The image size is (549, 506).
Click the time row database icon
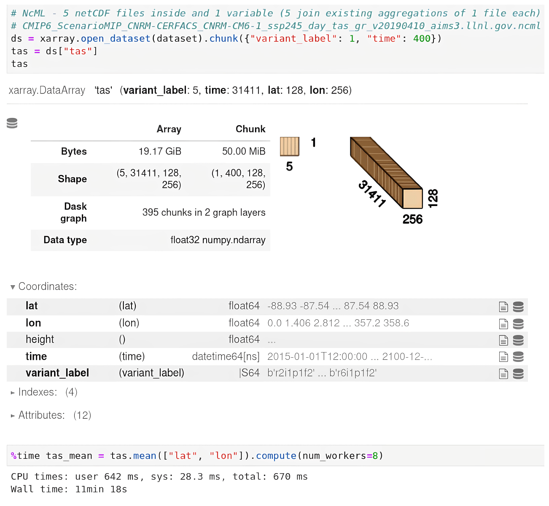[x=518, y=357]
